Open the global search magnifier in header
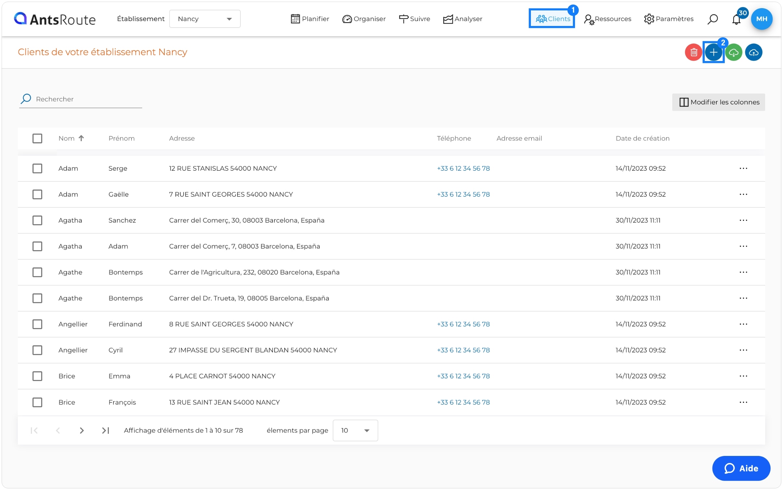 coord(712,19)
